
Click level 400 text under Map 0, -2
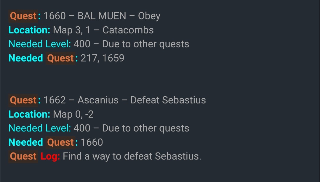click(82, 128)
